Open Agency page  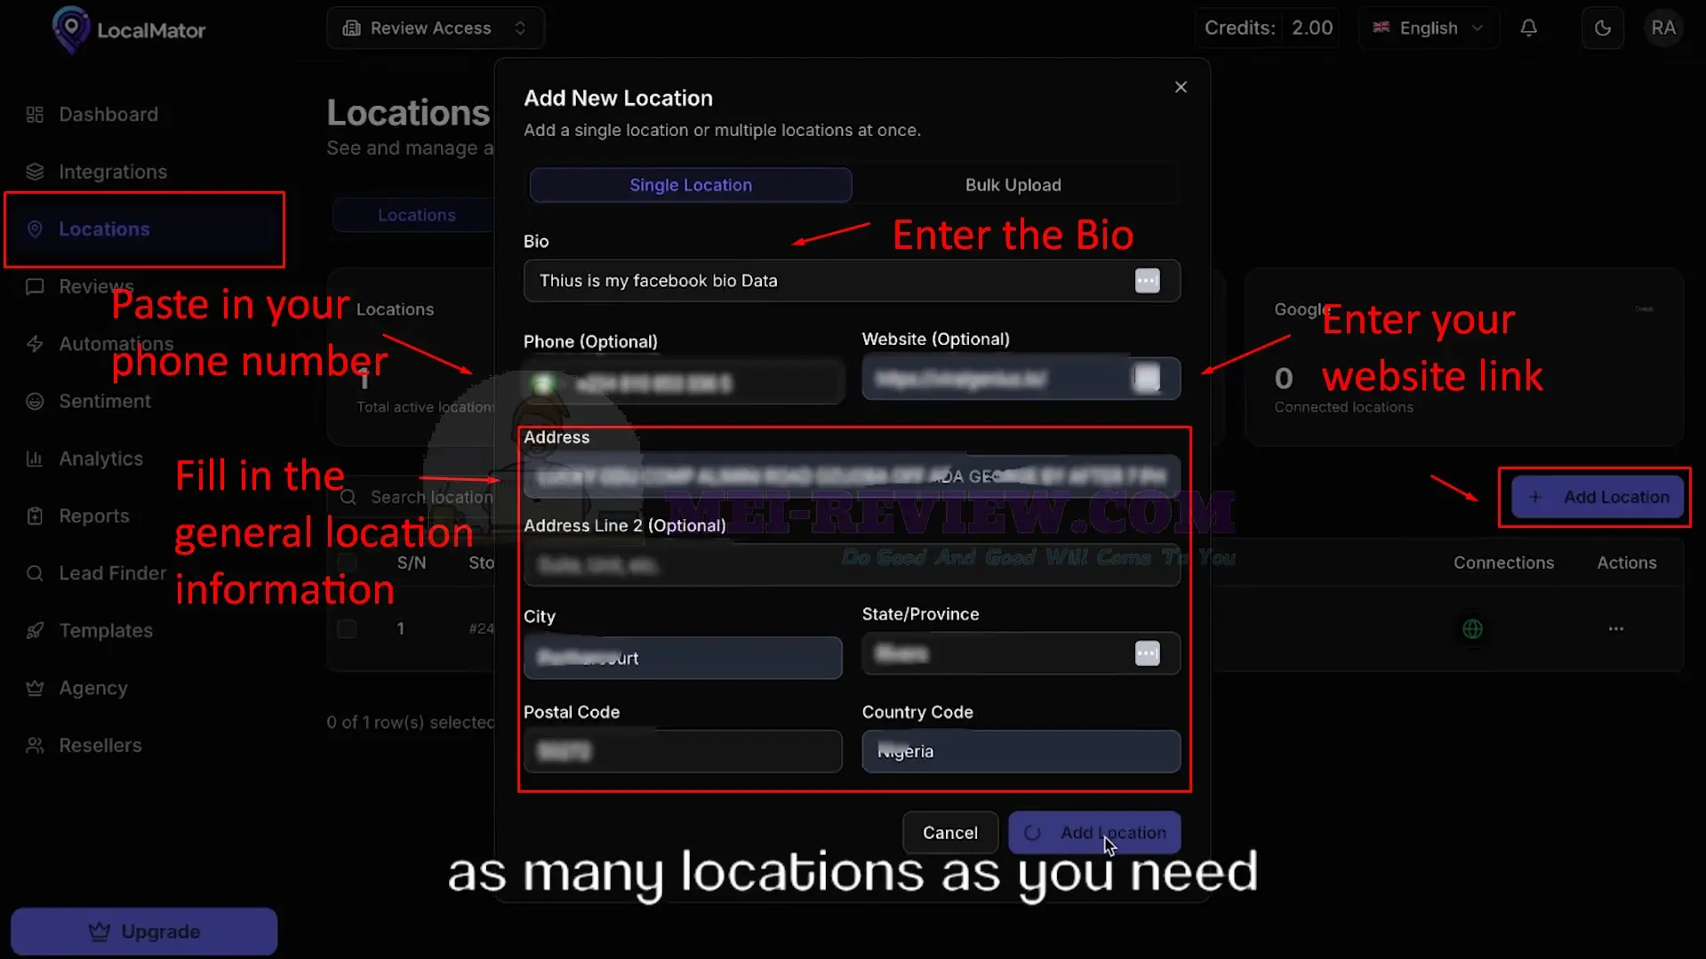[93, 688]
